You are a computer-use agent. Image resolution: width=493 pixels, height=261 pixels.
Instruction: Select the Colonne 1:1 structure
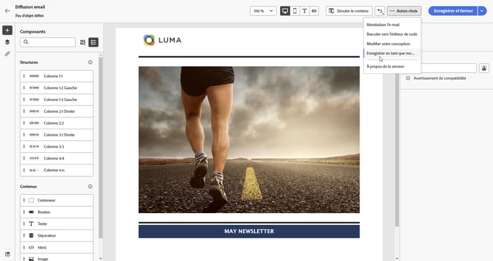coord(57,76)
